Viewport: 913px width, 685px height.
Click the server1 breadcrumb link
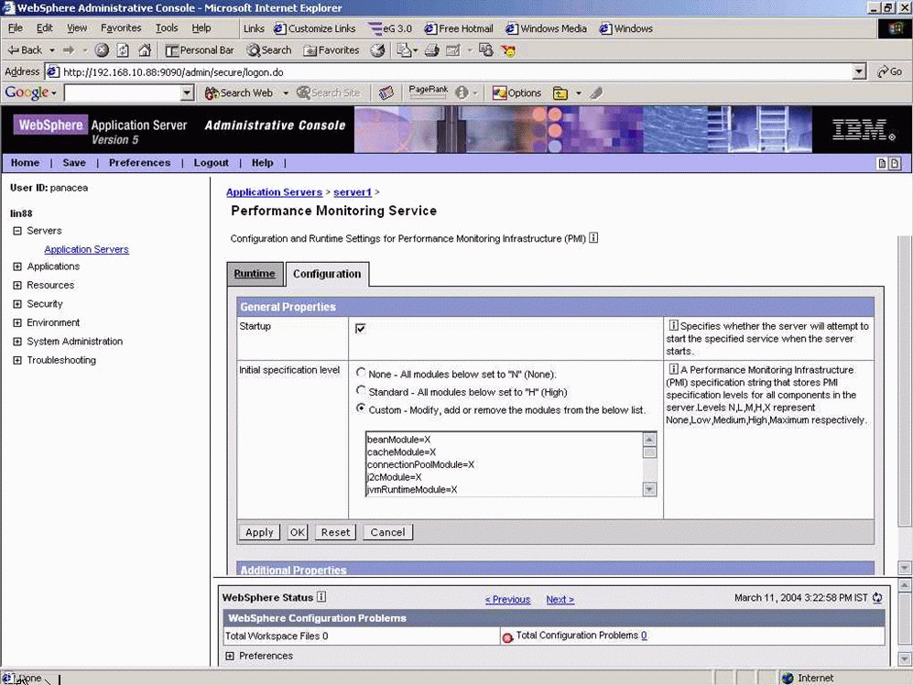[x=353, y=192]
